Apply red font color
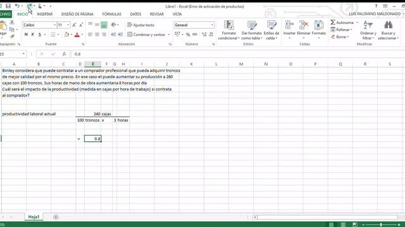This screenshot has height=227, width=405. 77,35
